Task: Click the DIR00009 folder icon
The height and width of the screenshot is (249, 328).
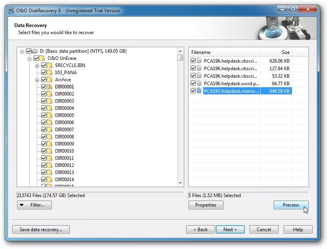Action: pos(50,144)
